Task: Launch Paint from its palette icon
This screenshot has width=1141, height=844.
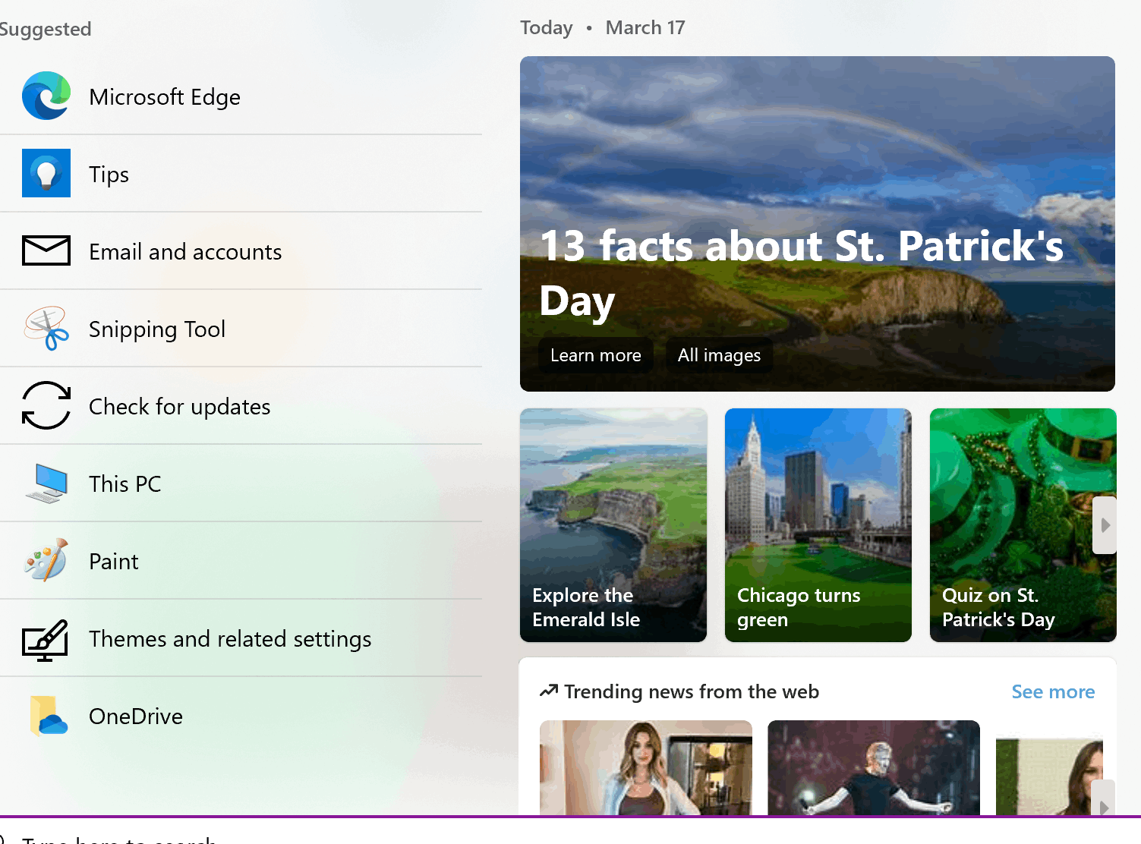Action: 46,560
